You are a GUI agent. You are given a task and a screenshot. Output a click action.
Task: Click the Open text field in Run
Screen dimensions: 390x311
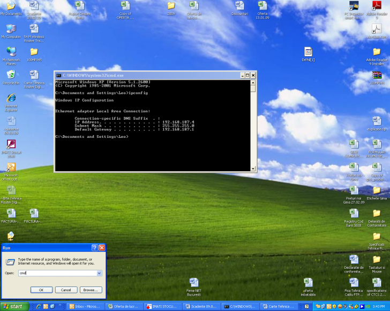point(57,273)
